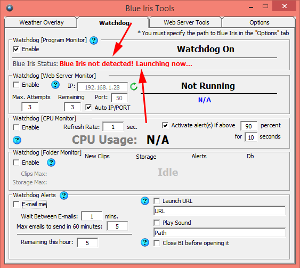300x268 pixels.
Task: Go to the Options tab
Action: [x=259, y=22]
